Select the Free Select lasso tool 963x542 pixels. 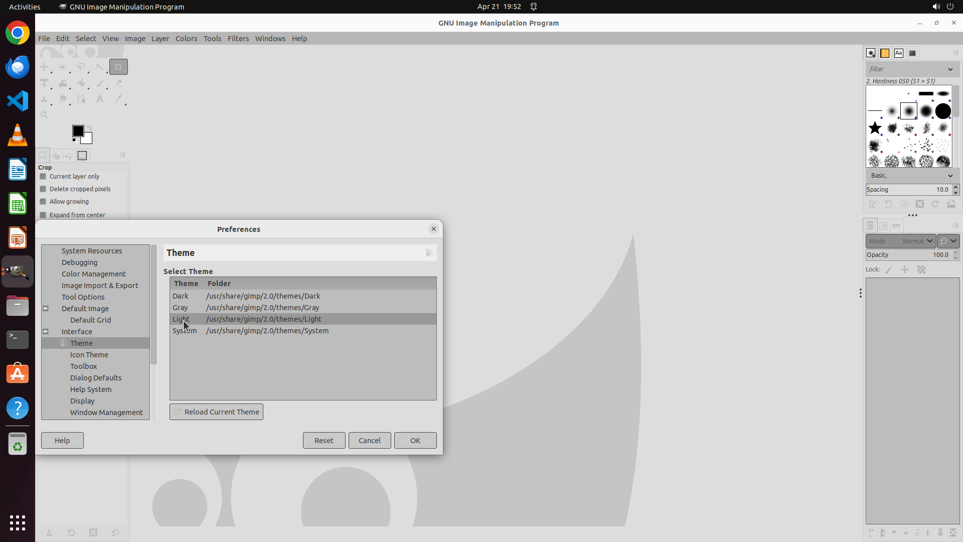coord(81,67)
